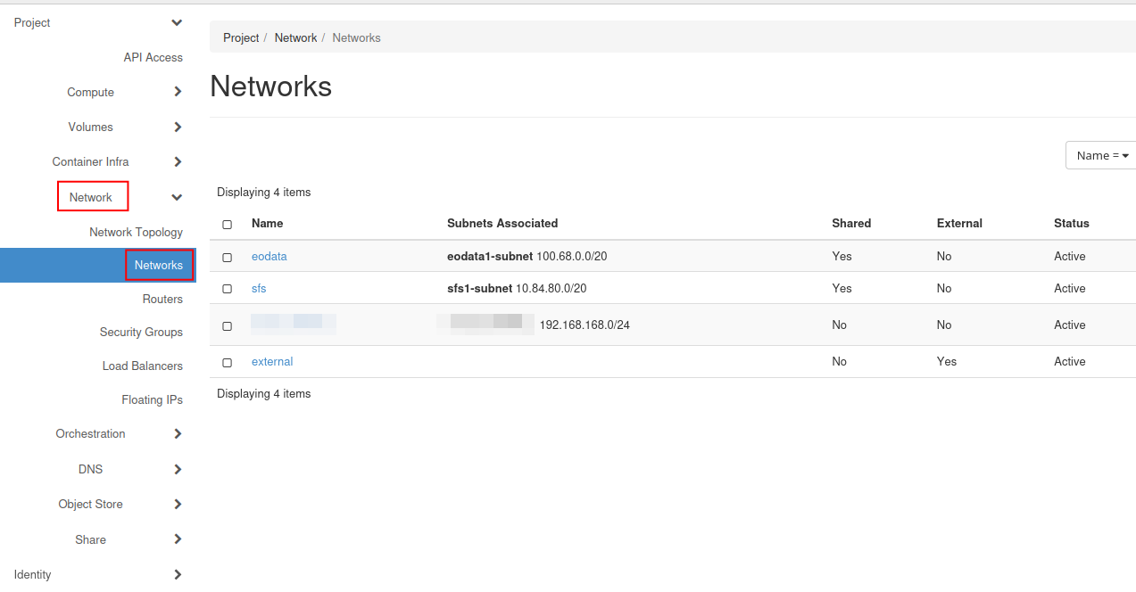Open the eodata network link
1136x592 pixels.
(x=269, y=256)
